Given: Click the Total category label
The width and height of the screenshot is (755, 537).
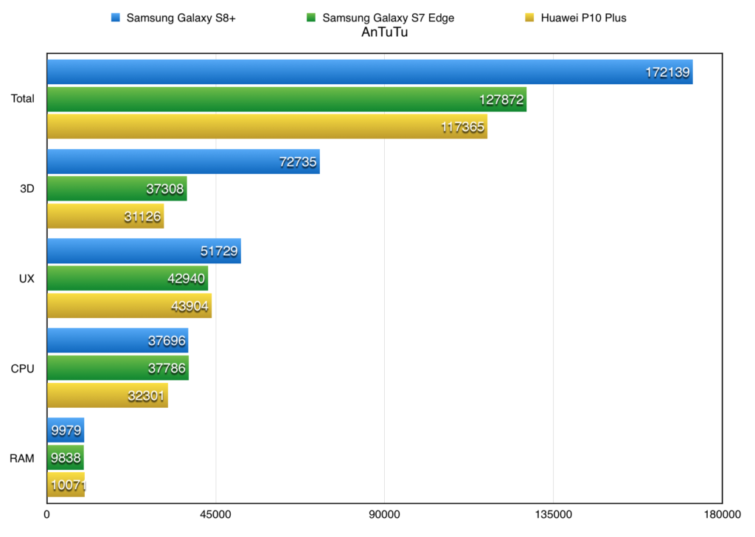Looking at the screenshot, I should pyautogui.click(x=23, y=99).
